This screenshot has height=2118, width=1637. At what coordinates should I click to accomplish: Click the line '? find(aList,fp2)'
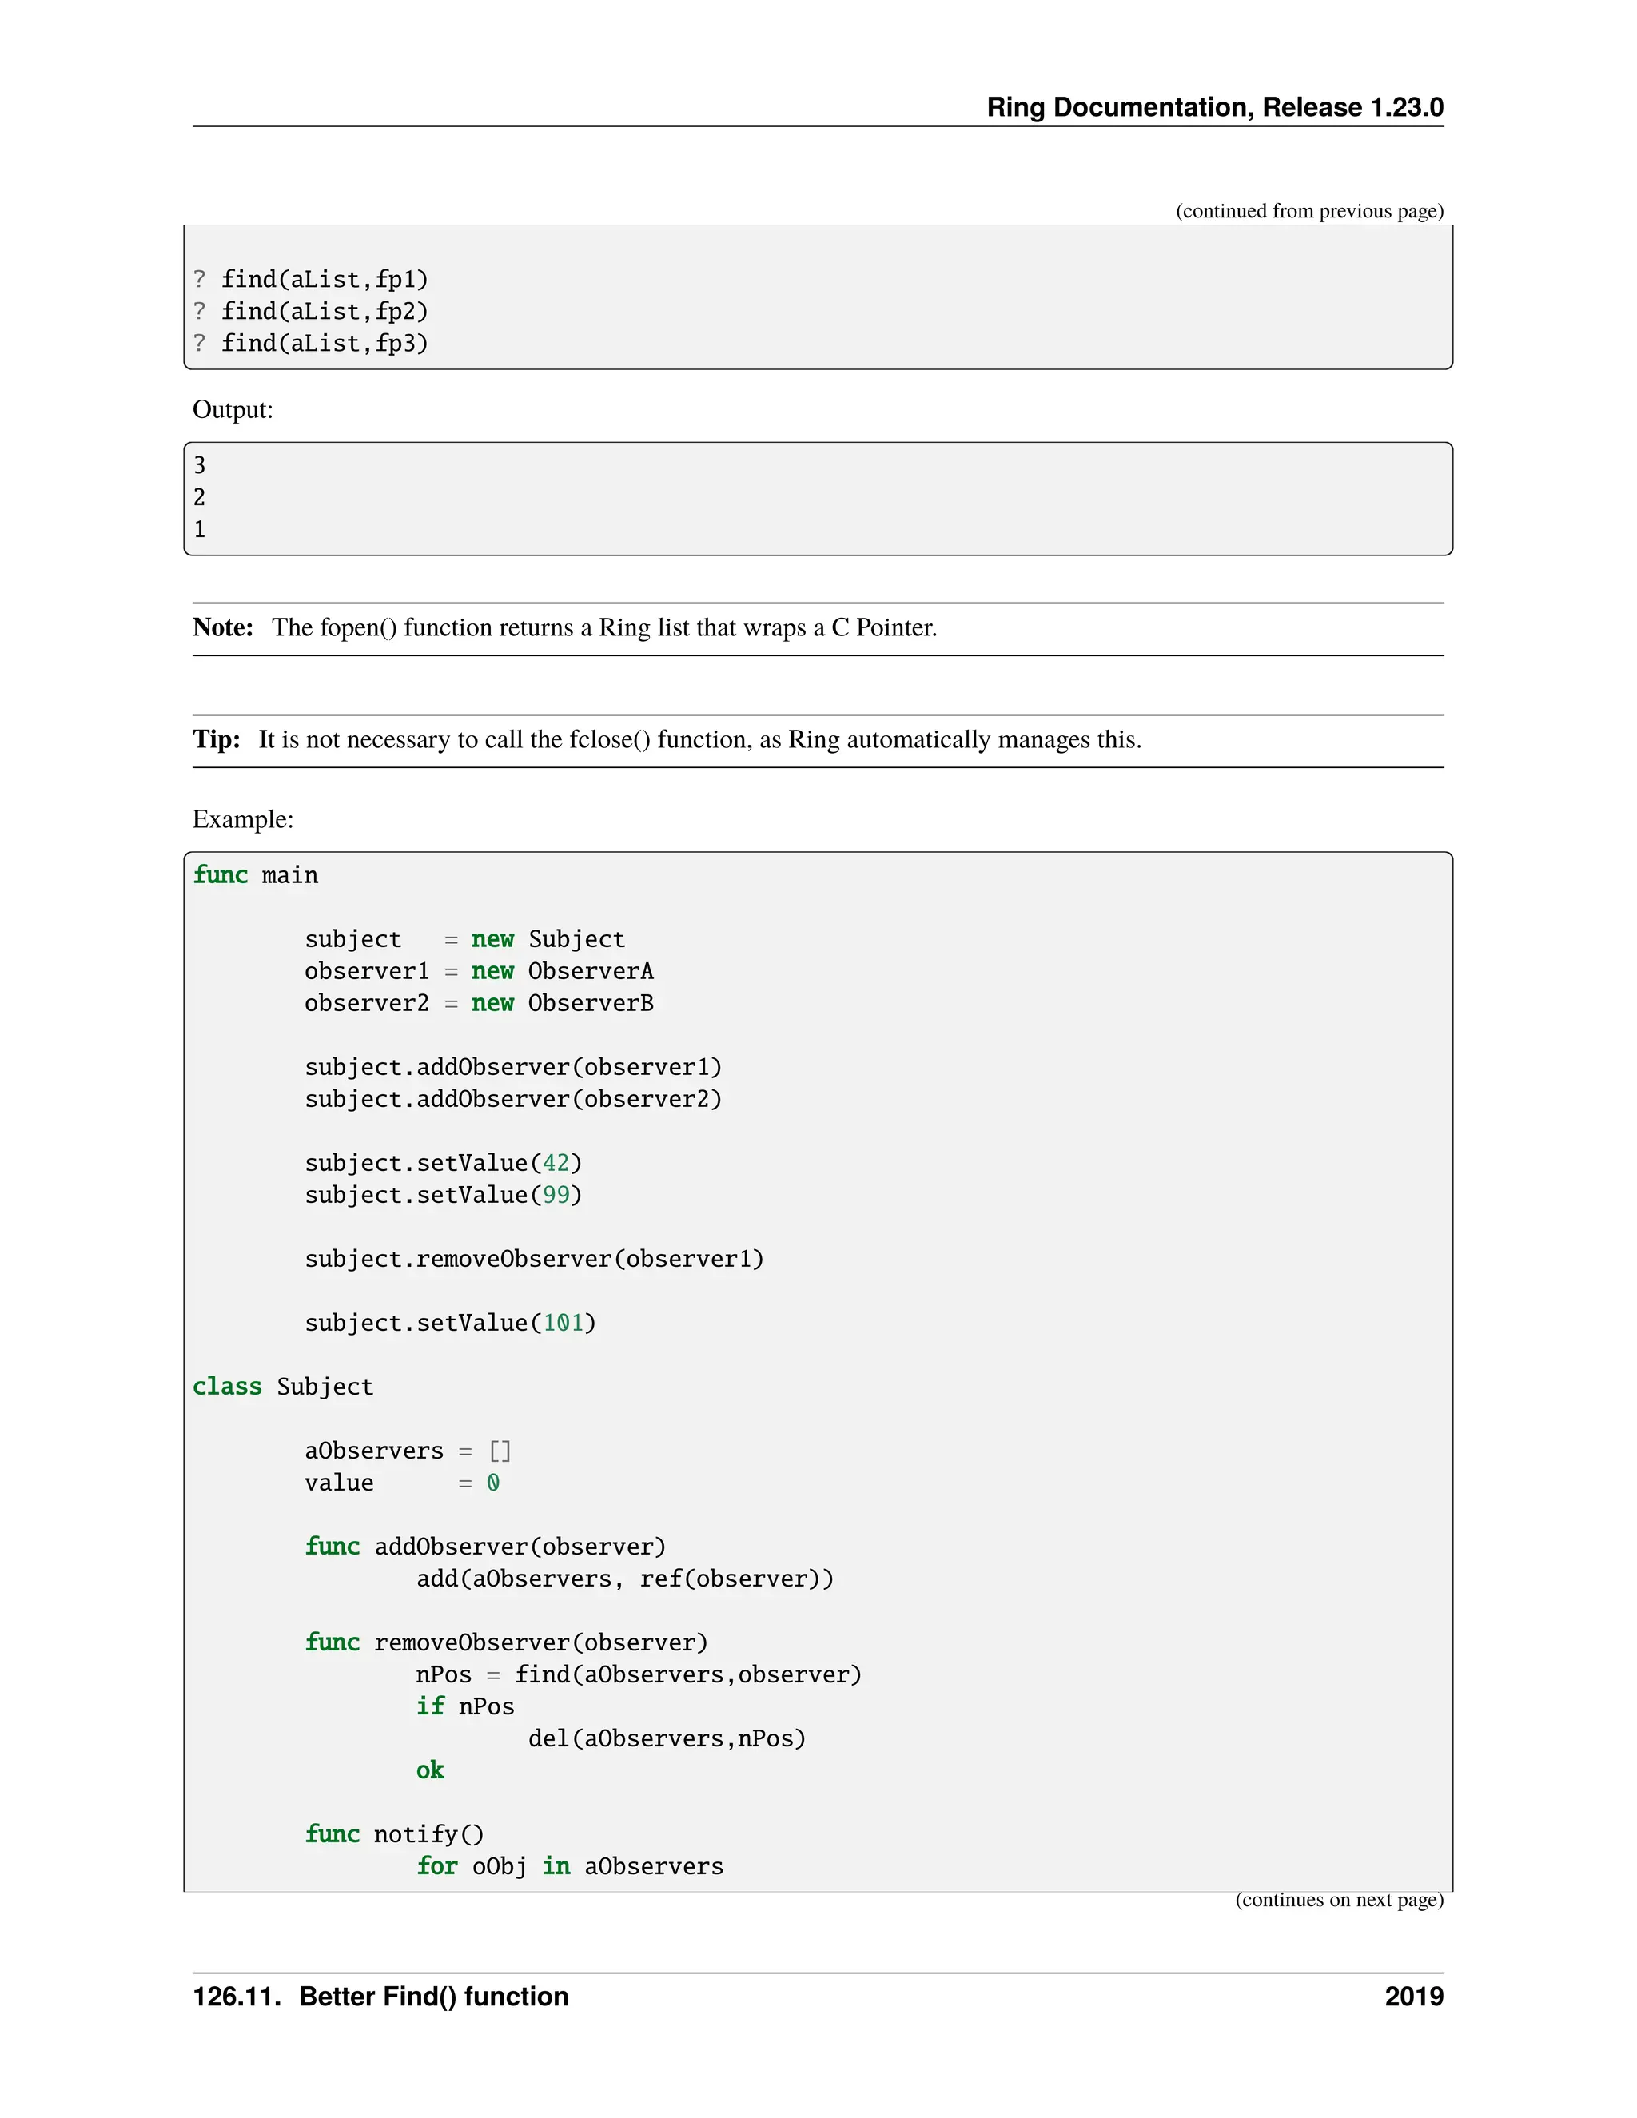310,311
